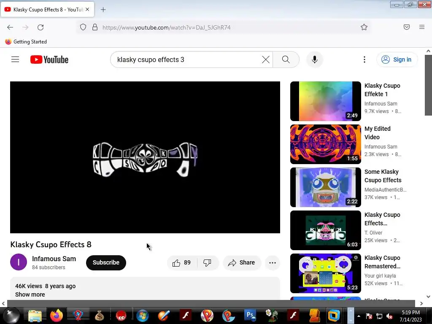432x324 pixels.
Task: Click the muted volume tray icon
Action: [x=389, y=316]
